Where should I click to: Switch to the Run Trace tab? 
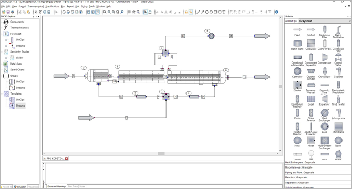[x=73, y=186]
